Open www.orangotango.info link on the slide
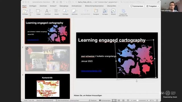This screenshot has height=102, width=182. click(x=91, y=71)
